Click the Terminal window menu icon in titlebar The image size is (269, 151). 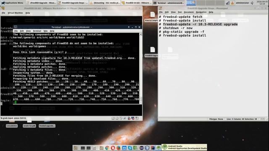[16, 27]
